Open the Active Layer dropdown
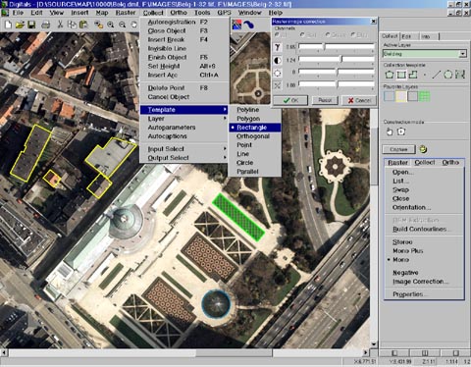The image size is (471, 367). click(462, 54)
